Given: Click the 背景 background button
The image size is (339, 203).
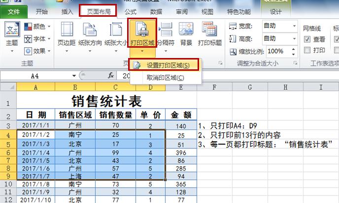Looking at the screenshot, I should 186,34.
